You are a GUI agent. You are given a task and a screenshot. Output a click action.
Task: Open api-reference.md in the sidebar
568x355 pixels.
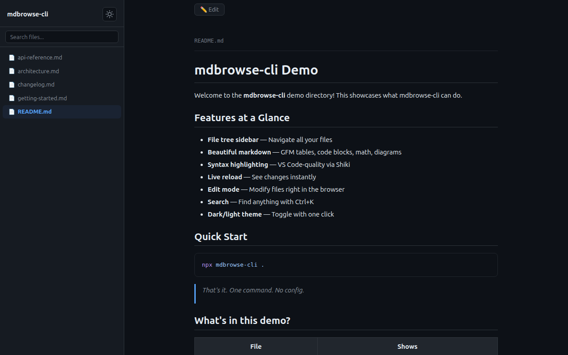(x=62, y=58)
